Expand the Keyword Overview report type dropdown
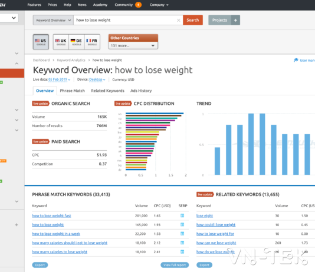 [x=53, y=20]
